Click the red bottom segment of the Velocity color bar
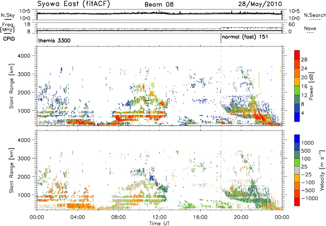 point(297,202)
